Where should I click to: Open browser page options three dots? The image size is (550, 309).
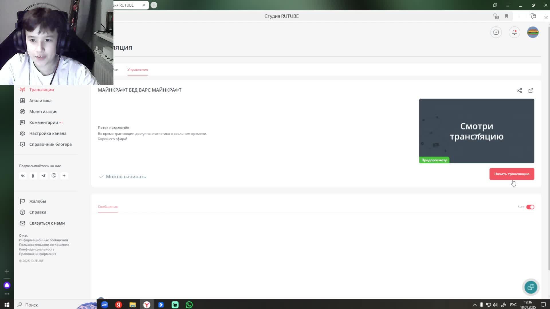tap(519, 16)
